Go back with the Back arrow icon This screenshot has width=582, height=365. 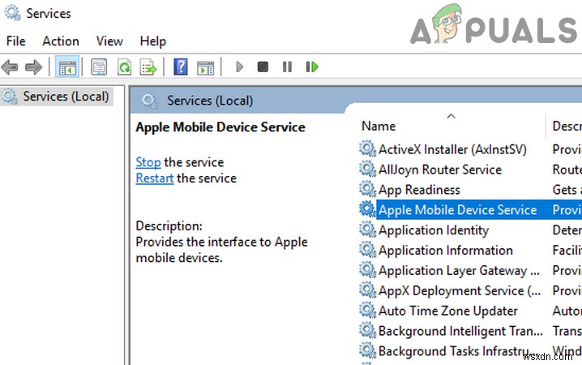[x=10, y=67]
